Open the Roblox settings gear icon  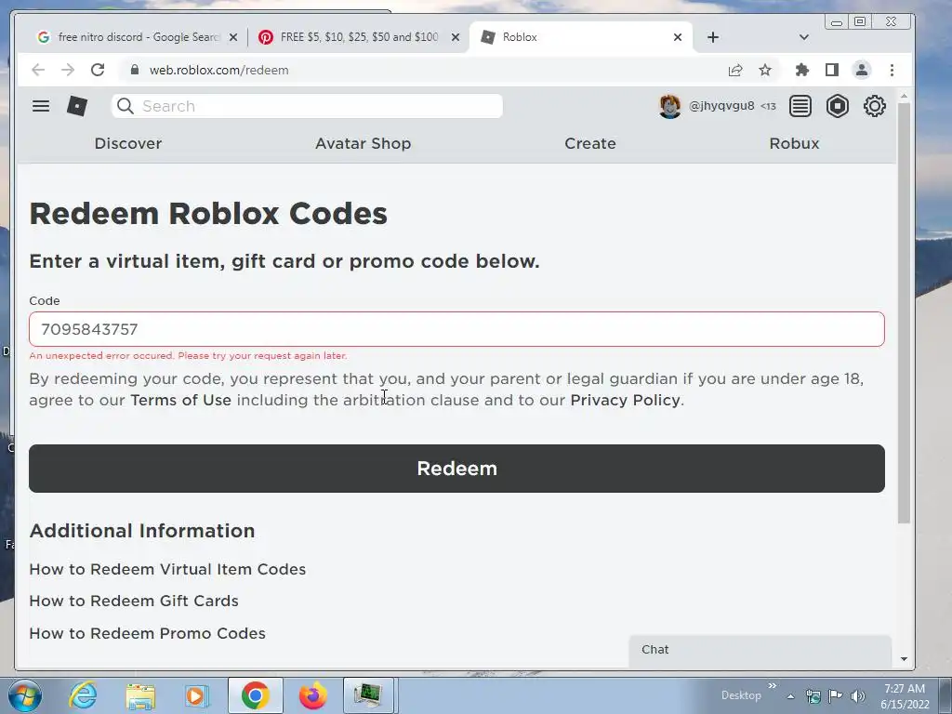point(874,106)
